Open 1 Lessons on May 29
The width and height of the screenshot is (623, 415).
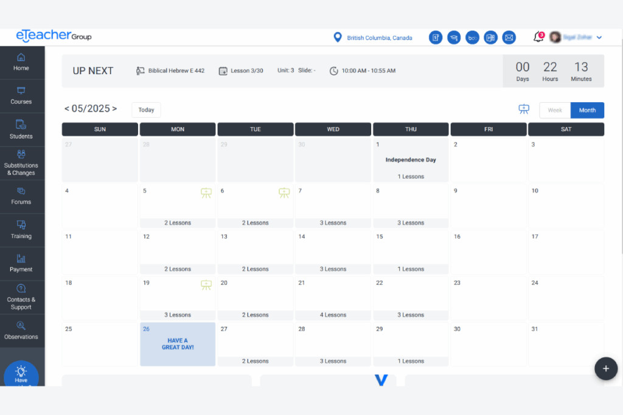[411, 361]
